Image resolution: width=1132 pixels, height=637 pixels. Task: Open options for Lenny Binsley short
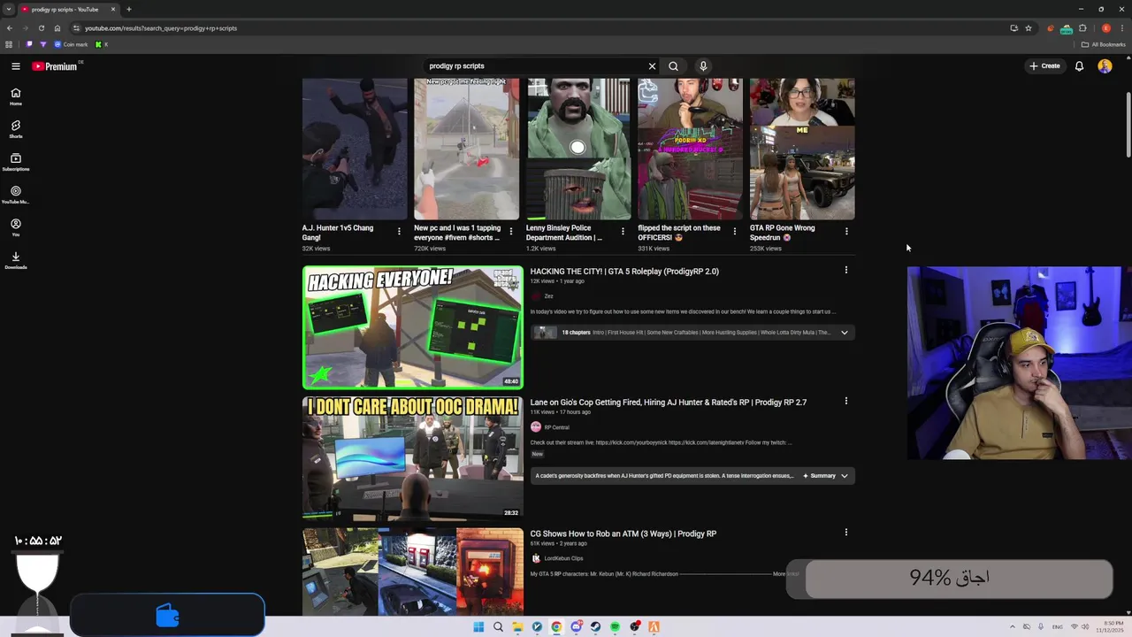(623, 232)
